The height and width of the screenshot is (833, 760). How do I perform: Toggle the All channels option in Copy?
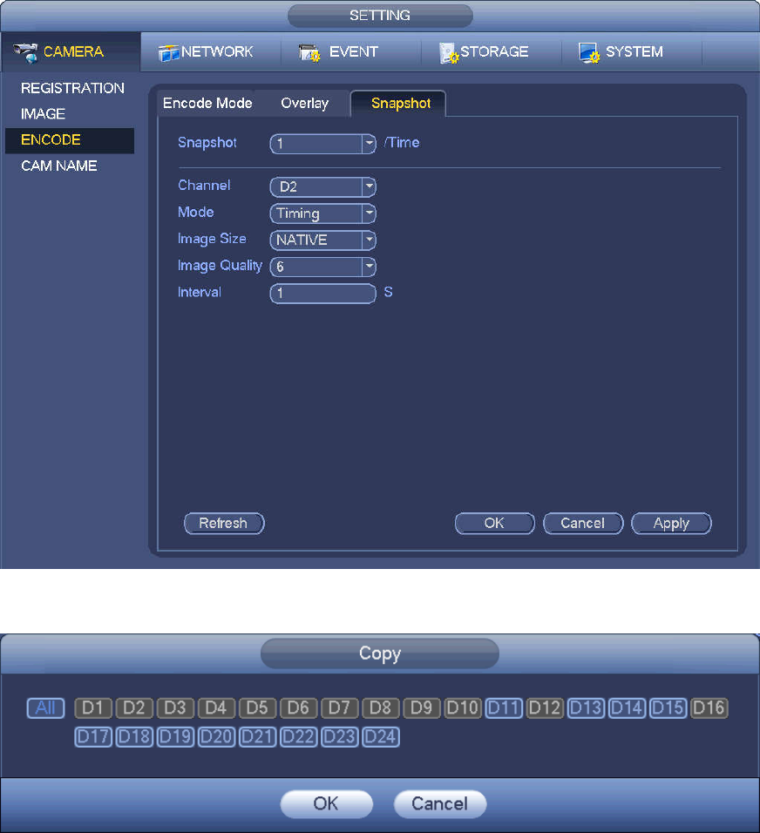[x=45, y=708]
